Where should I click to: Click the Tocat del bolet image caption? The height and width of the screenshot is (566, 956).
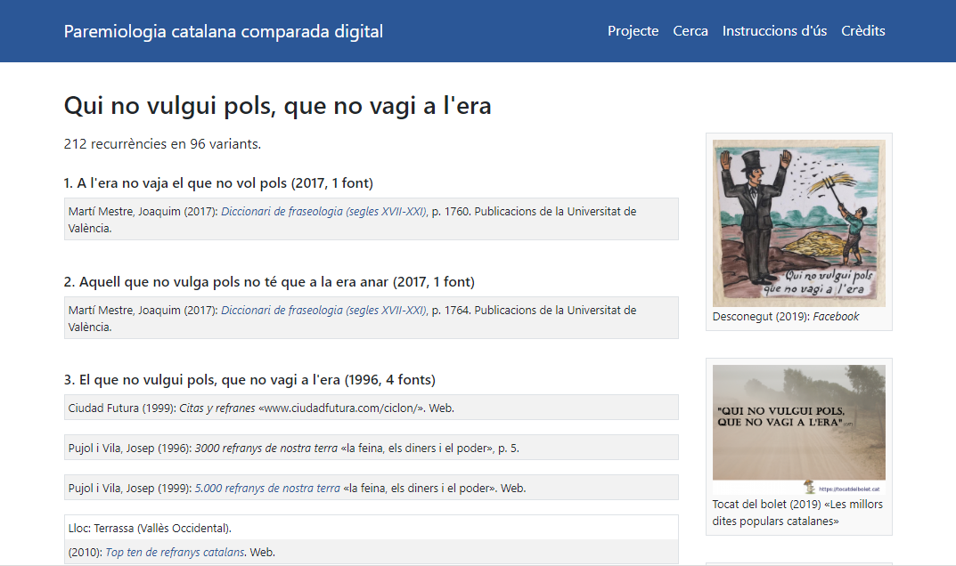pyautogui.click(x=797, y=513)
